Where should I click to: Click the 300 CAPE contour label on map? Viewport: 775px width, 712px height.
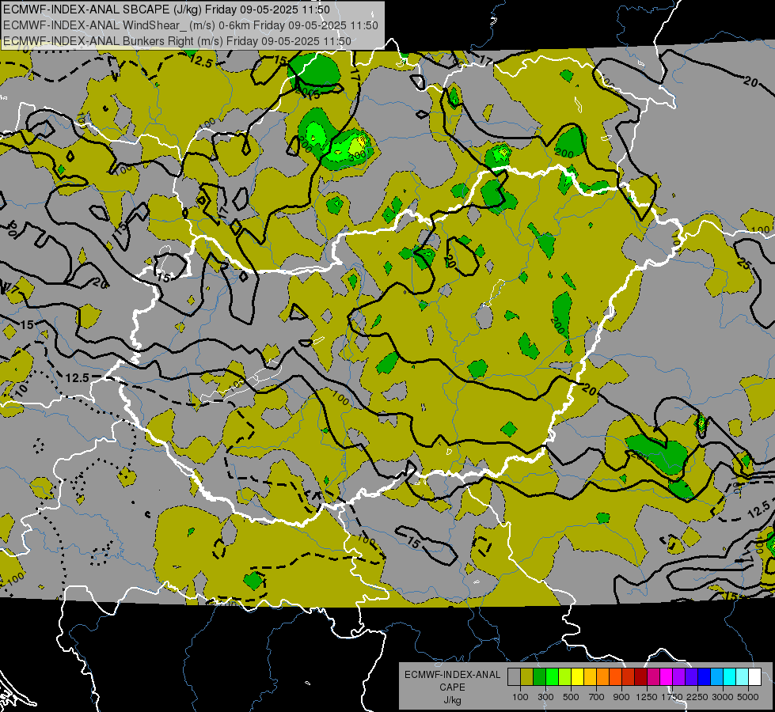pos(357,155)
